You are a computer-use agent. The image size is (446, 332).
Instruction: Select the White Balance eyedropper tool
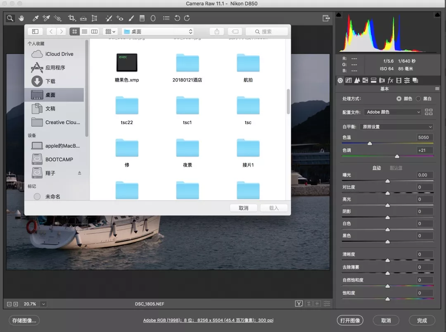pyautogui.click(x=36, y=18)
